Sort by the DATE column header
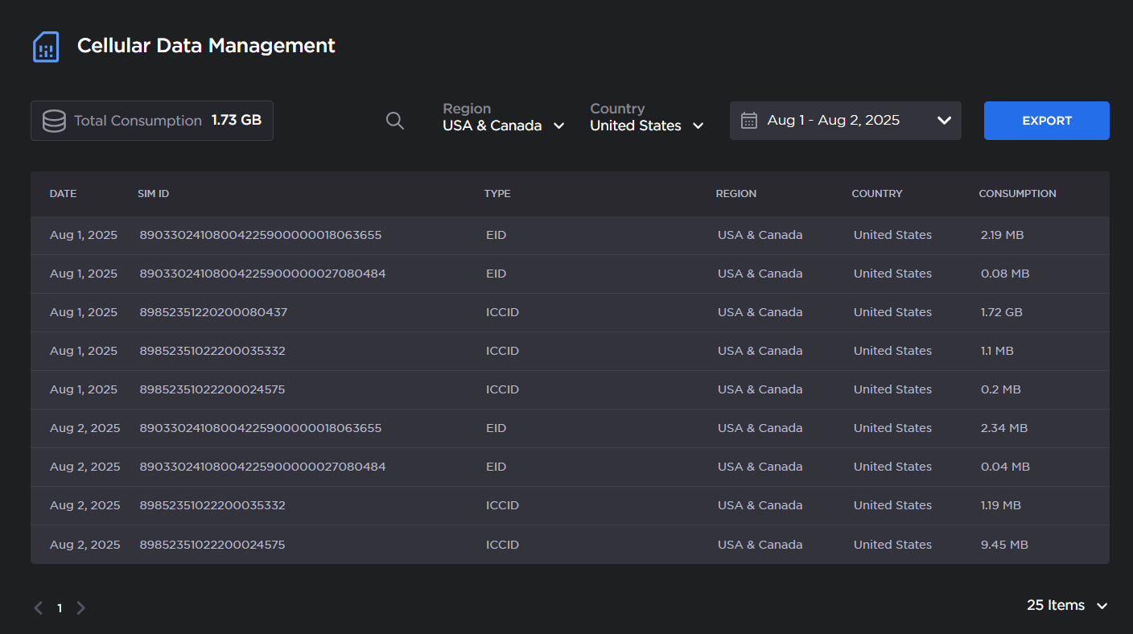Image resolution: width=1133 pixels, height=634 pixels. 63,194
